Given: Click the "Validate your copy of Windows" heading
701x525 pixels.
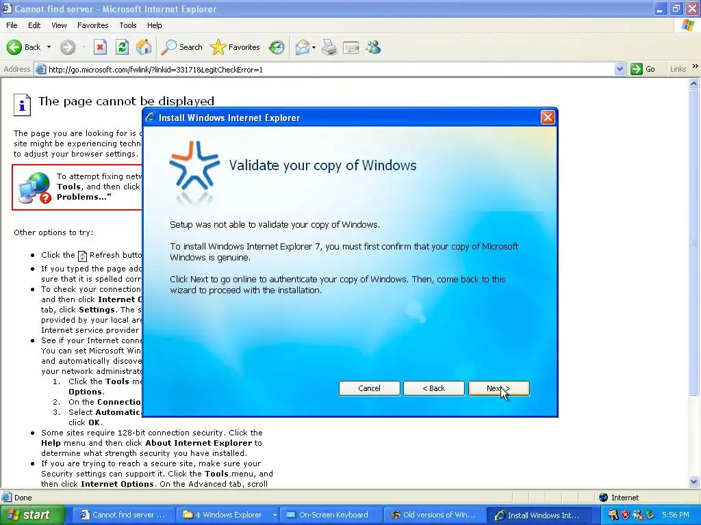Looking at the screenshot, I should (323, 165).
